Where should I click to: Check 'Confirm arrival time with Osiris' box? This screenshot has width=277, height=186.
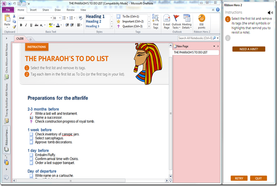point(31,159)
